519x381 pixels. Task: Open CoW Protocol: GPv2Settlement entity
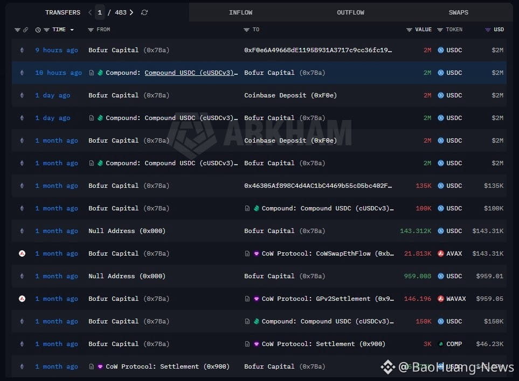click(x=328, y=299)
